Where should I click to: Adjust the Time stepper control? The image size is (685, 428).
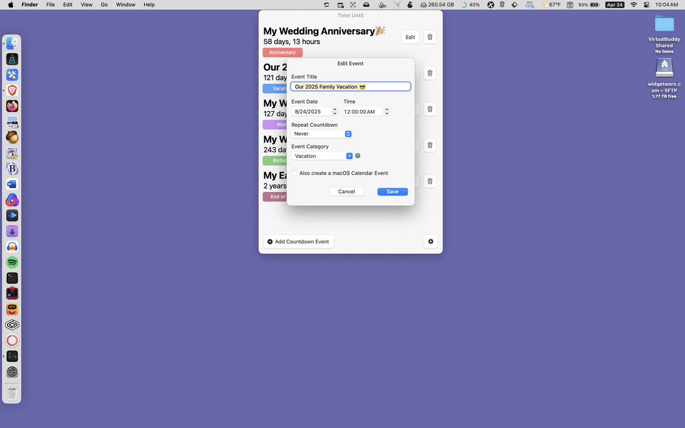(387, 111)
